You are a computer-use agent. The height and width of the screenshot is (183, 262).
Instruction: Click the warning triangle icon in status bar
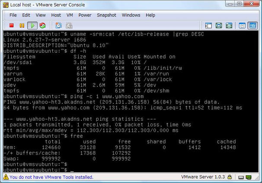[6, 177]
